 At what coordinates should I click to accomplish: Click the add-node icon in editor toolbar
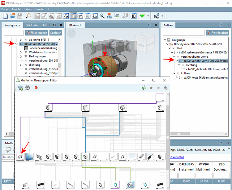click(x=20, y=88)
